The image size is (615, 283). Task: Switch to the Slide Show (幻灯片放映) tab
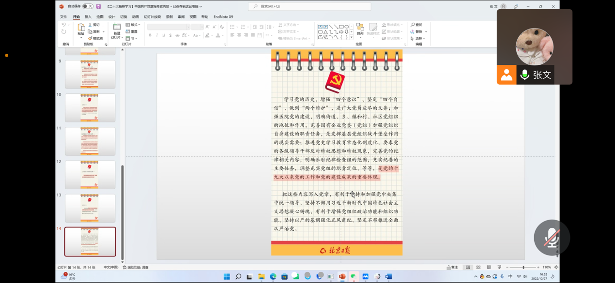[x=152, y=17]
